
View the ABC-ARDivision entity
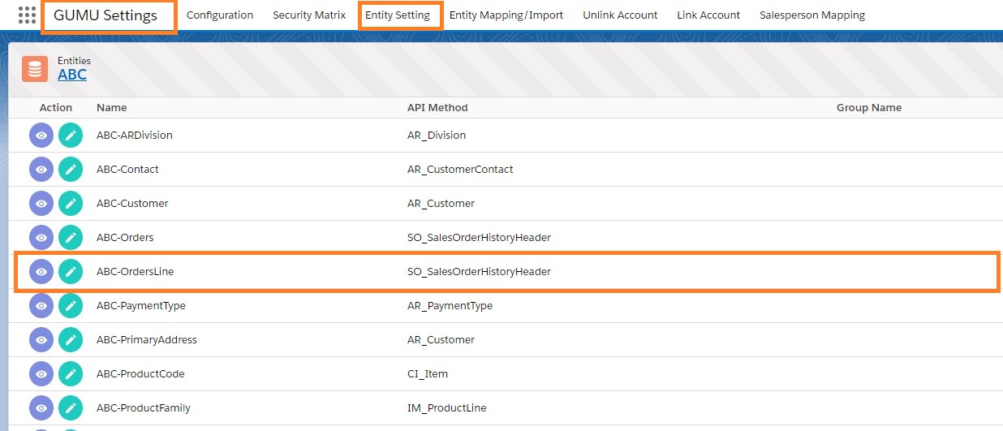(41, 136)
